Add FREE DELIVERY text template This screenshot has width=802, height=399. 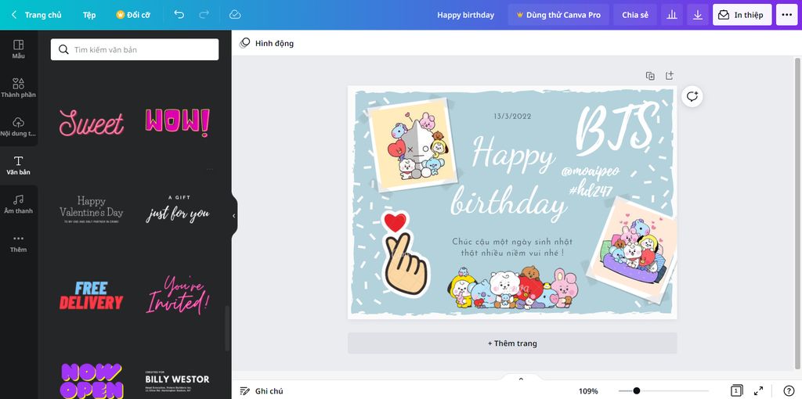pos(92,296)
